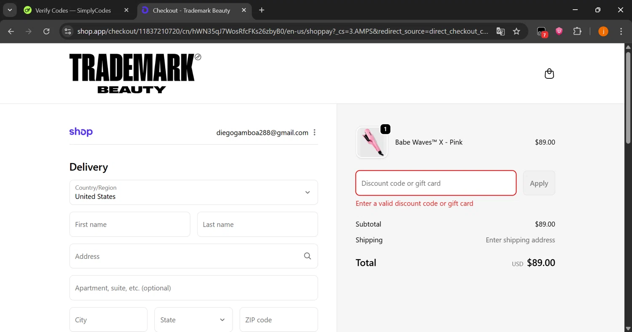
Task: Click the page vertical scrollbar
Action: coord(628,98)
